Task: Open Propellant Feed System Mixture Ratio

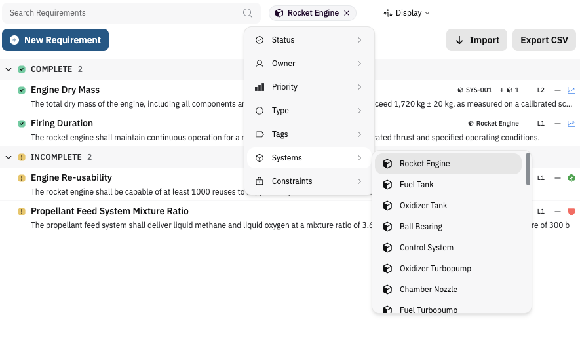Action: (x=109, y=211)
